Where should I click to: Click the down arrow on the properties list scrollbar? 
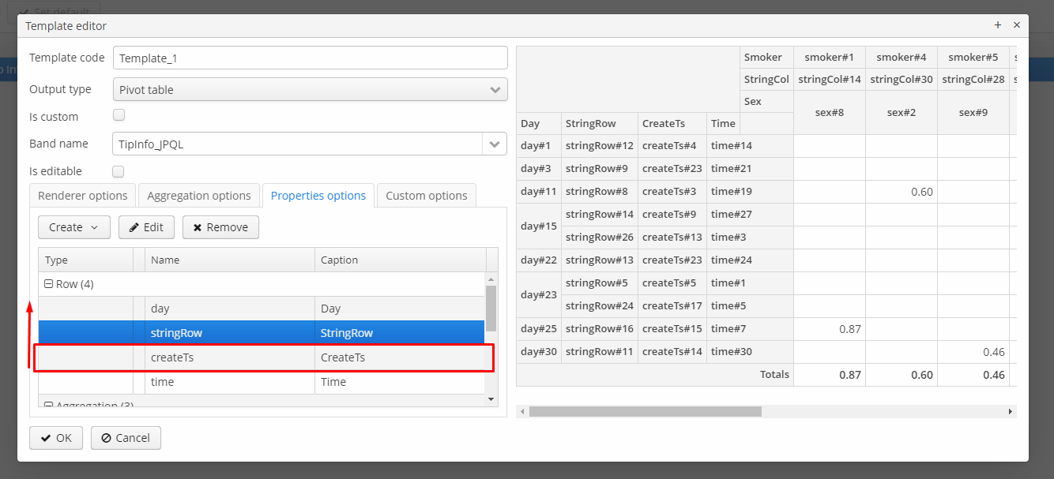[491, 399]
